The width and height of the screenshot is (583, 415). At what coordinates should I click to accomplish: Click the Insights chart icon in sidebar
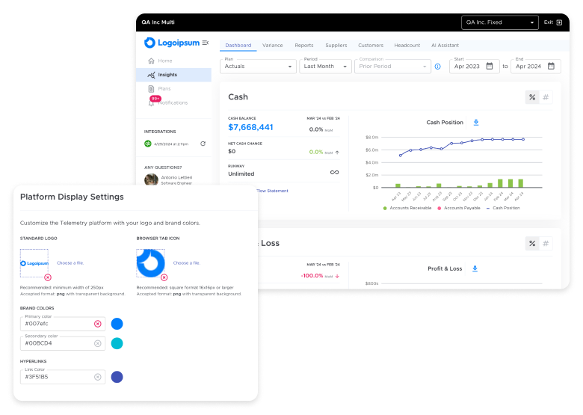151,75
